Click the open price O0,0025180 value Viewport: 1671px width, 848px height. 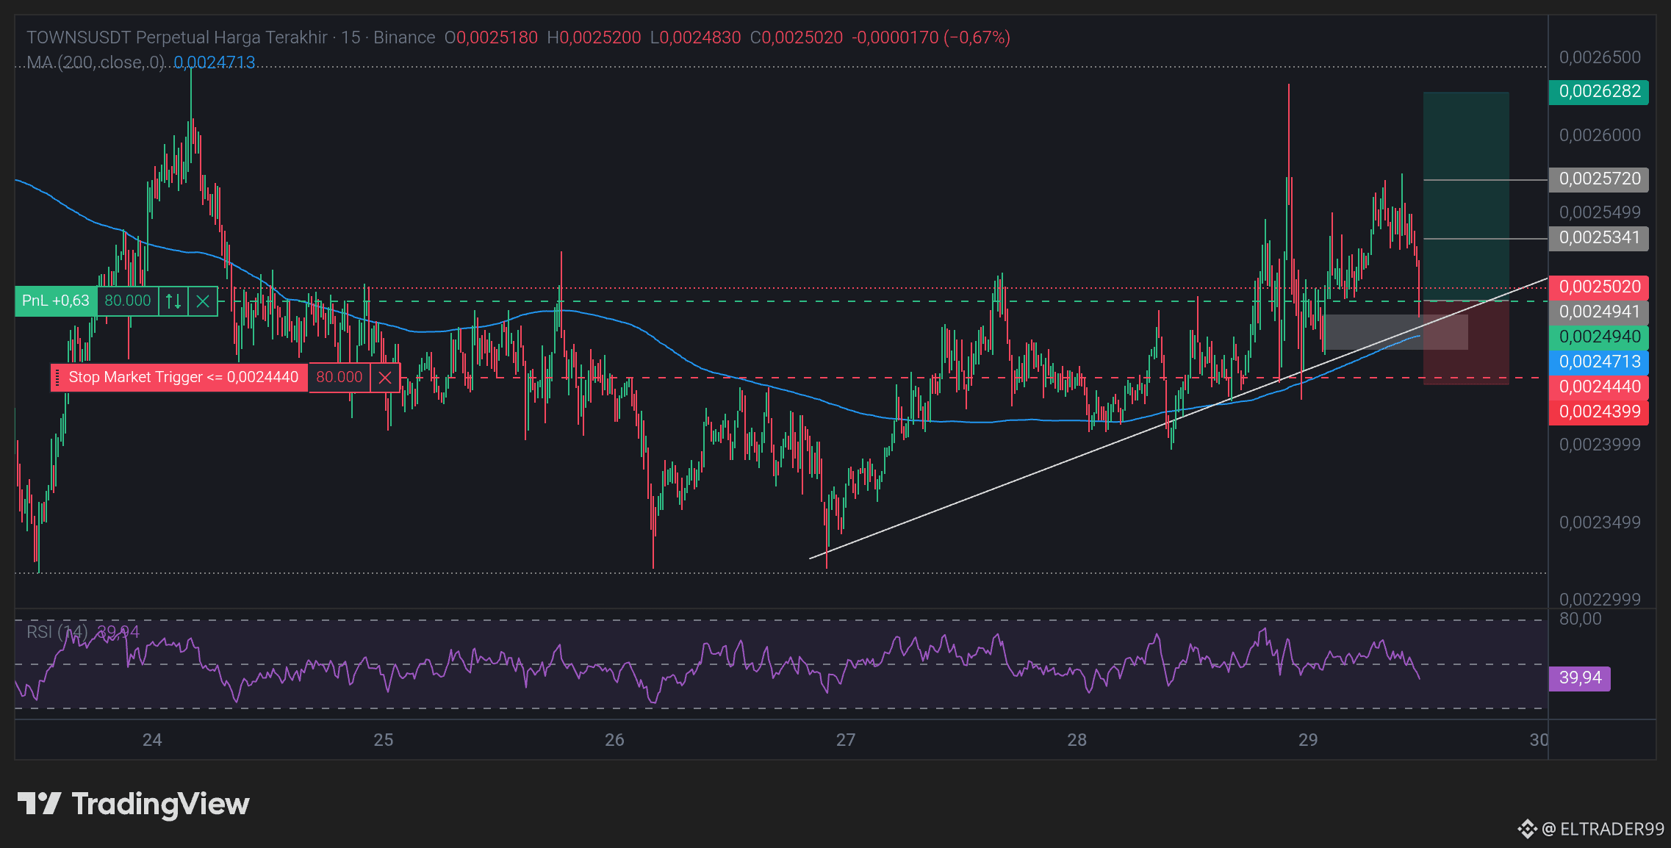coord(491,37)
